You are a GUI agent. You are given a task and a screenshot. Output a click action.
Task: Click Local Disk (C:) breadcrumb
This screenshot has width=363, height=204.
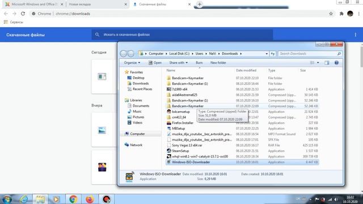coord(179,54)
